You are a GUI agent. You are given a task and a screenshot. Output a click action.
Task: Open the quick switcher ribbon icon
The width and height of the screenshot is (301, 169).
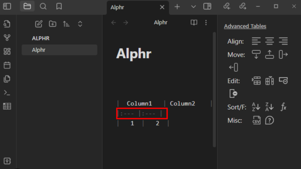[7, 24]
